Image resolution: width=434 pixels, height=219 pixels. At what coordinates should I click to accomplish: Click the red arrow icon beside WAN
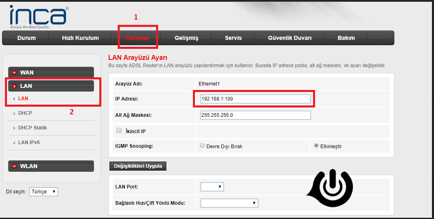(15, 73)
